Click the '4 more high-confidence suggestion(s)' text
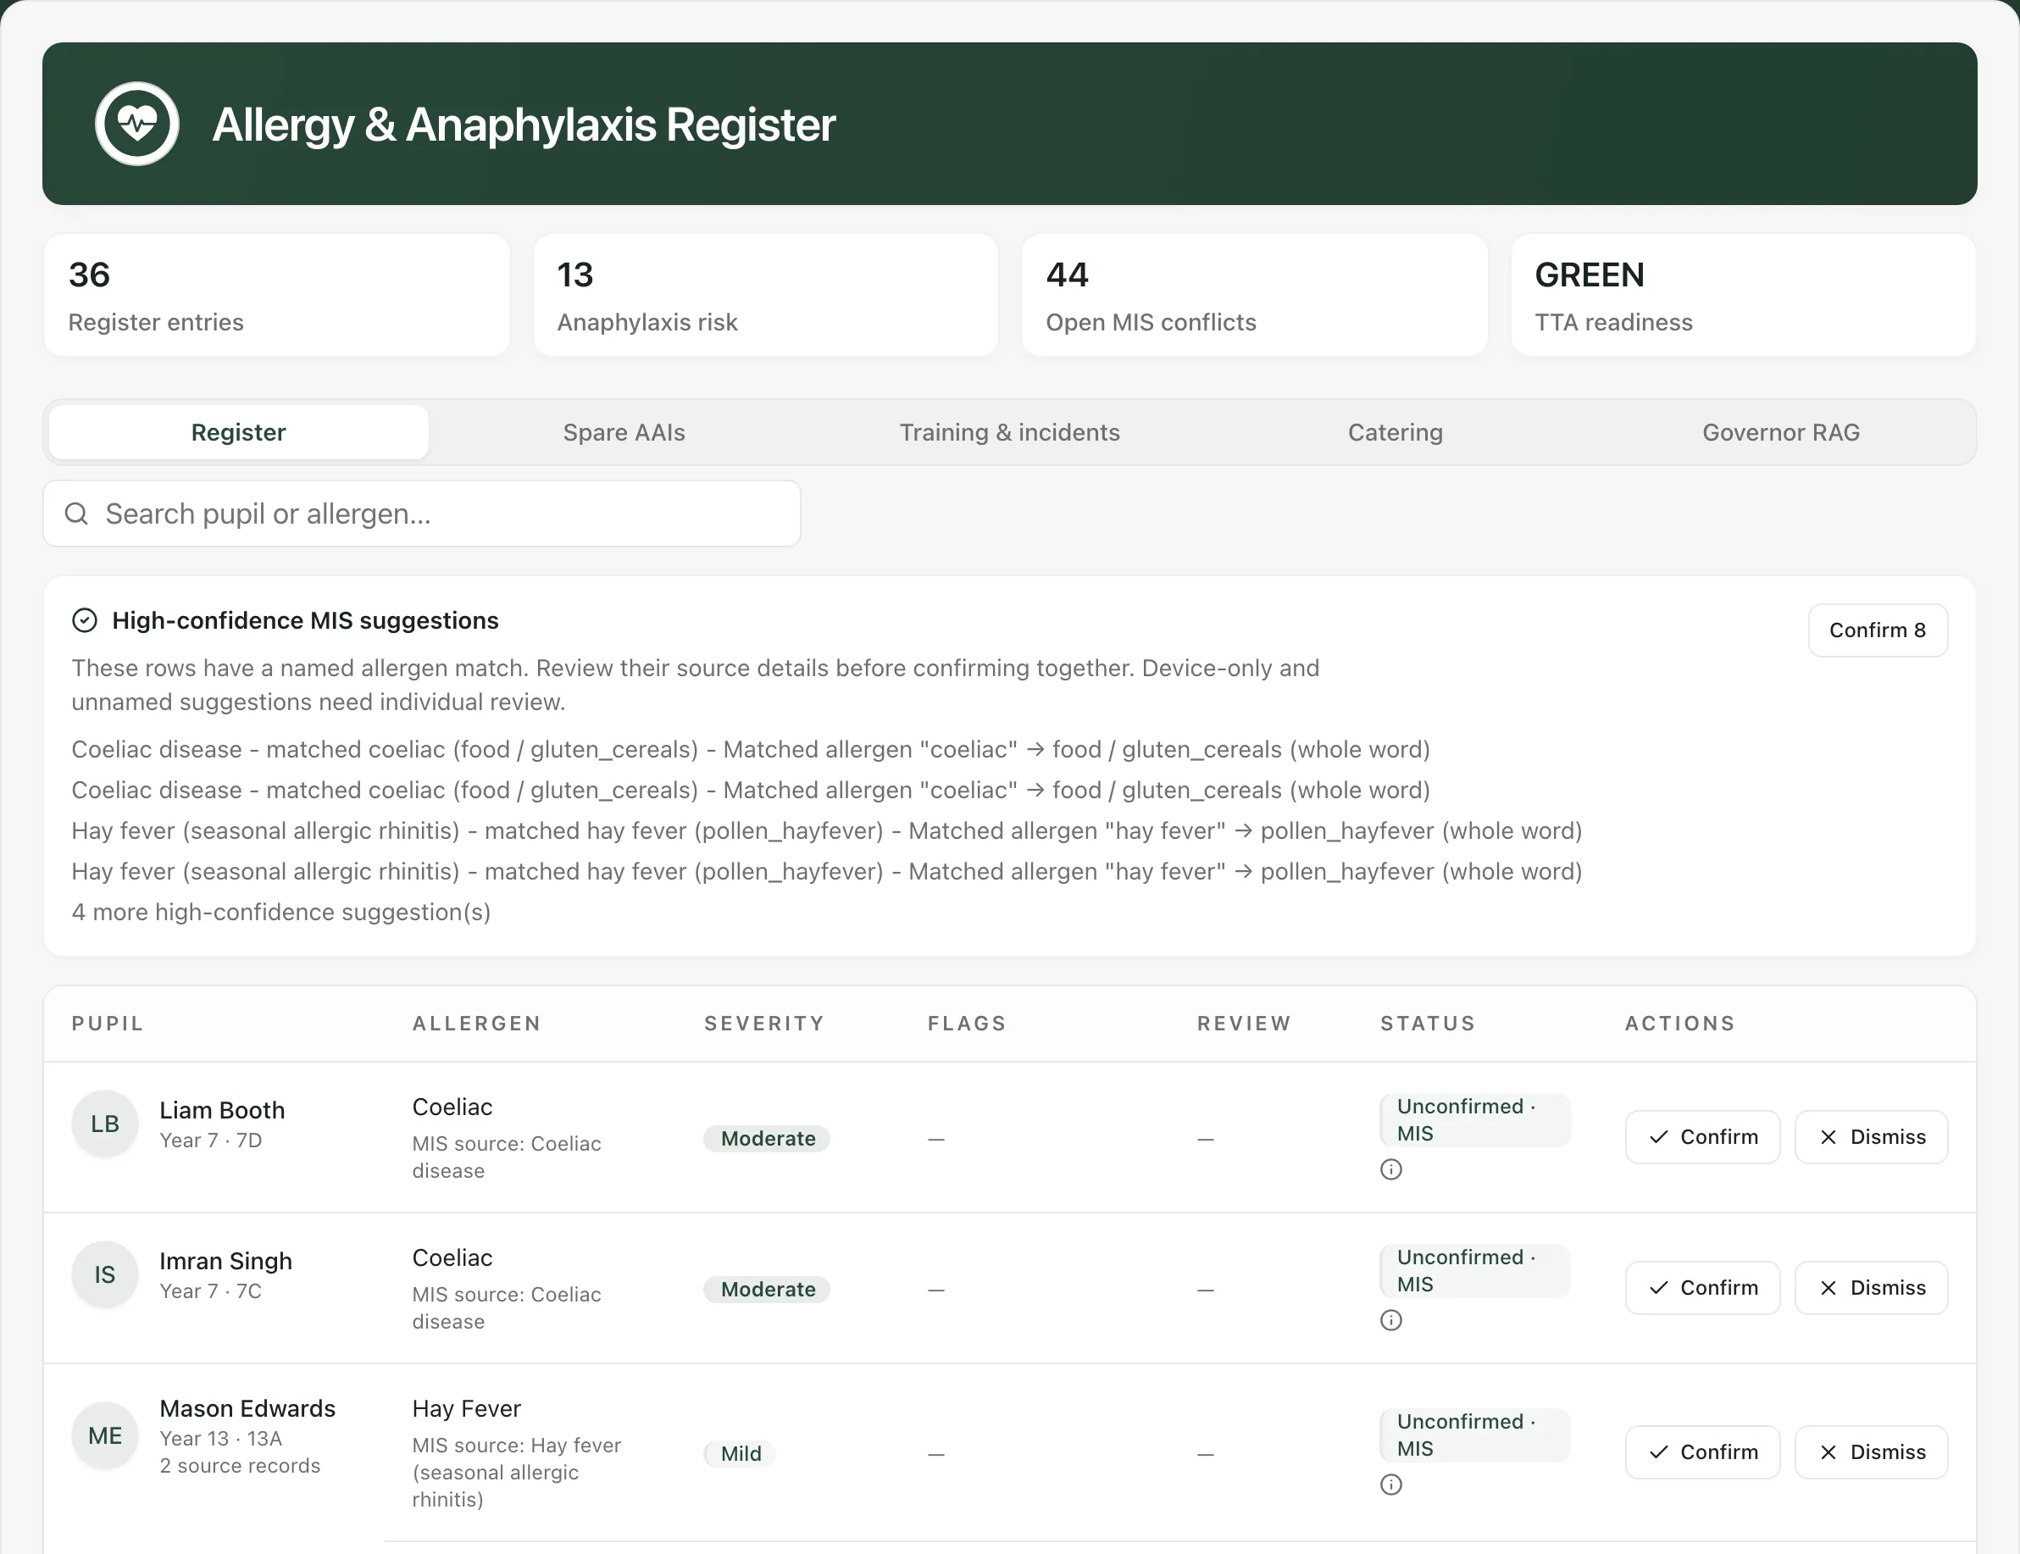Viewport: 2020px width, 1554px height. tap(281, 912)
